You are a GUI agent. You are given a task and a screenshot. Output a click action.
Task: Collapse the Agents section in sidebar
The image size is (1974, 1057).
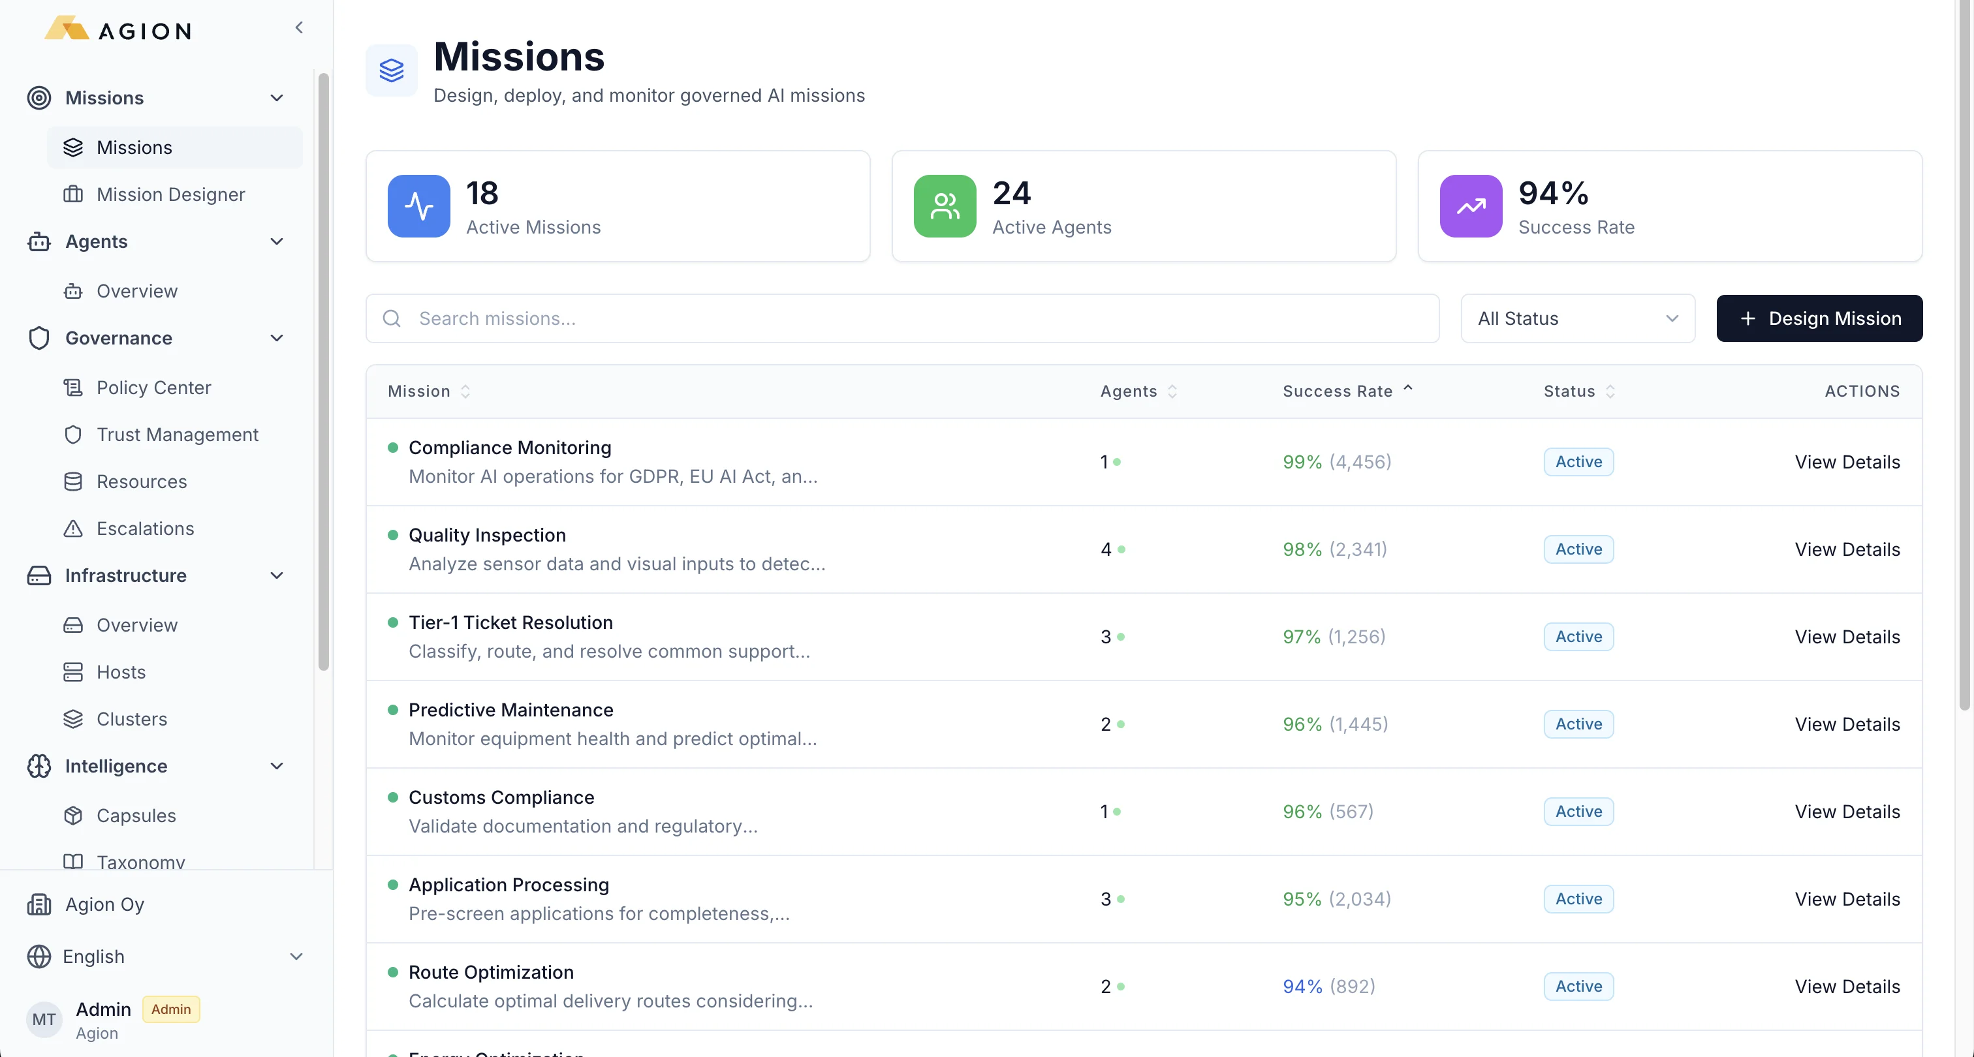pyautogui.click(x=277, y=241)
